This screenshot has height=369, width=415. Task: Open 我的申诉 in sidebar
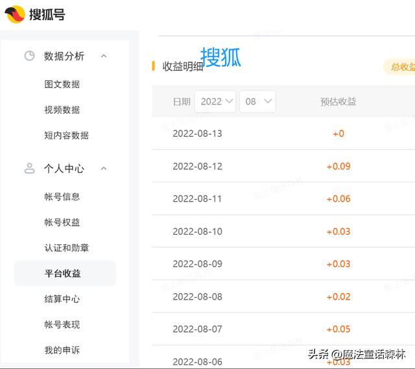tap(62, 350)
